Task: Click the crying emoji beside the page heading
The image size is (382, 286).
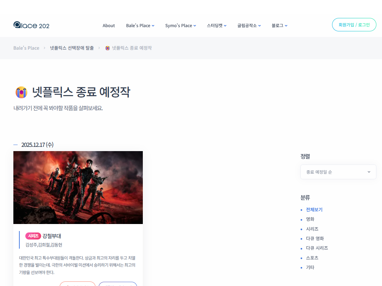Action: (21, 92)
